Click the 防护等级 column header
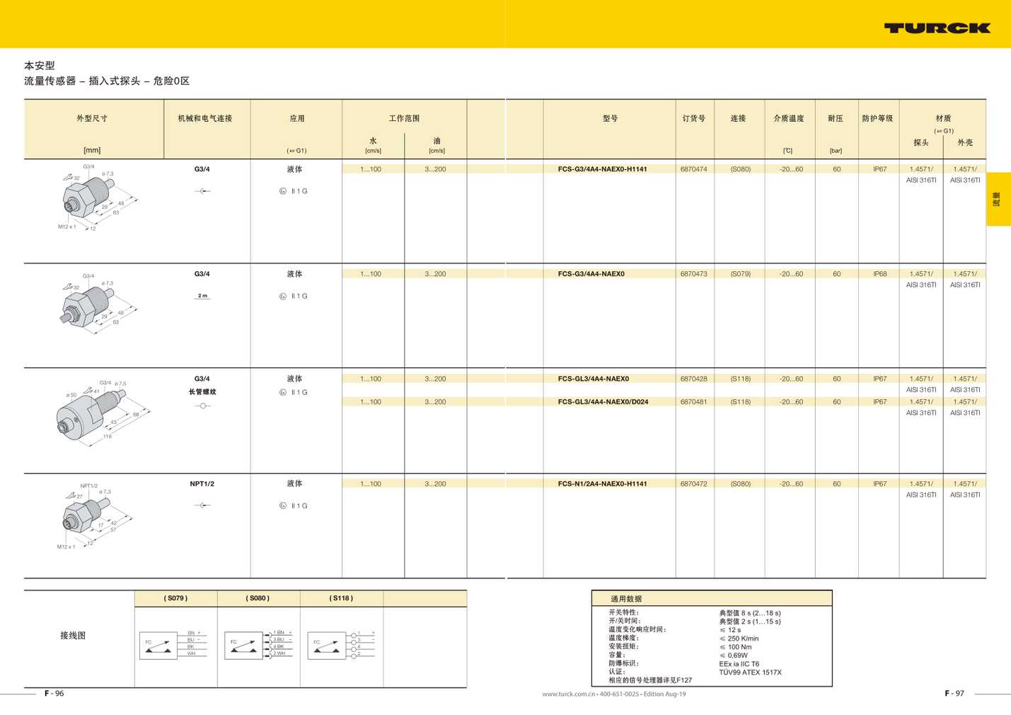The height and width of the screenshot is (715, 1011). pos(877,118)
